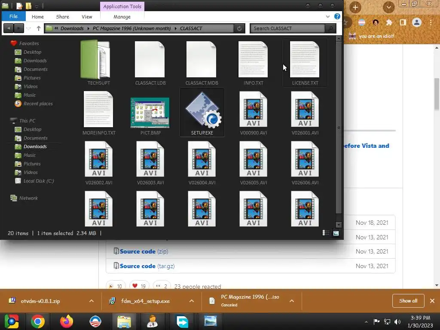
Task: Select Downloads under Favorites
Action: 35,61
